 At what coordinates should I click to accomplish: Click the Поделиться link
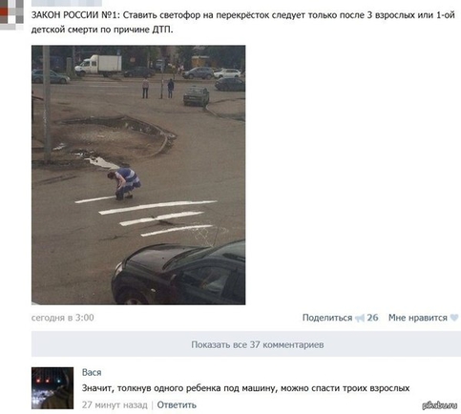coord(327,318)
